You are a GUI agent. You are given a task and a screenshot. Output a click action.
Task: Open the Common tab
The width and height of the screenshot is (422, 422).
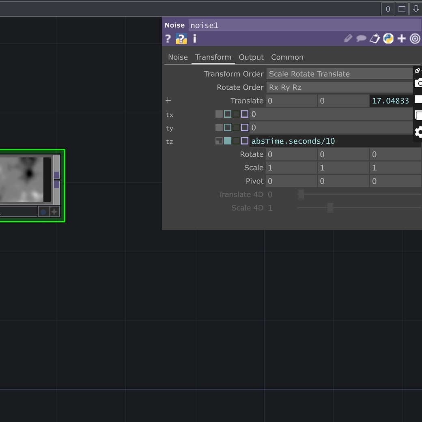click(287, 57)
